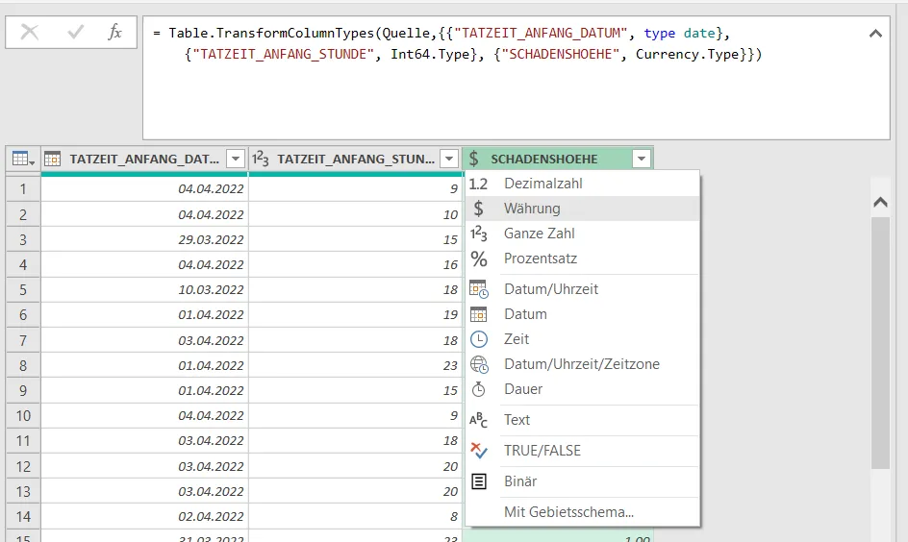This screenshot has height=542, width=908.
Task: Choose data type Binär
Action: tap(583, 480)
